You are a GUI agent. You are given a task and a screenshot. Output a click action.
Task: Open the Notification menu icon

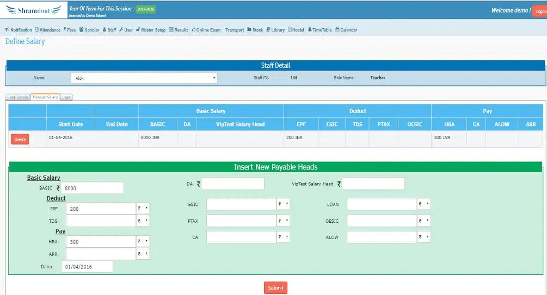point(7,30)
